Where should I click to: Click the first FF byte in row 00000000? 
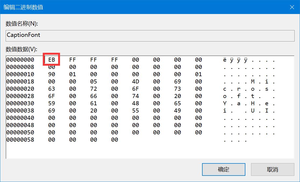pyautogui.click(x=72, y=59)
